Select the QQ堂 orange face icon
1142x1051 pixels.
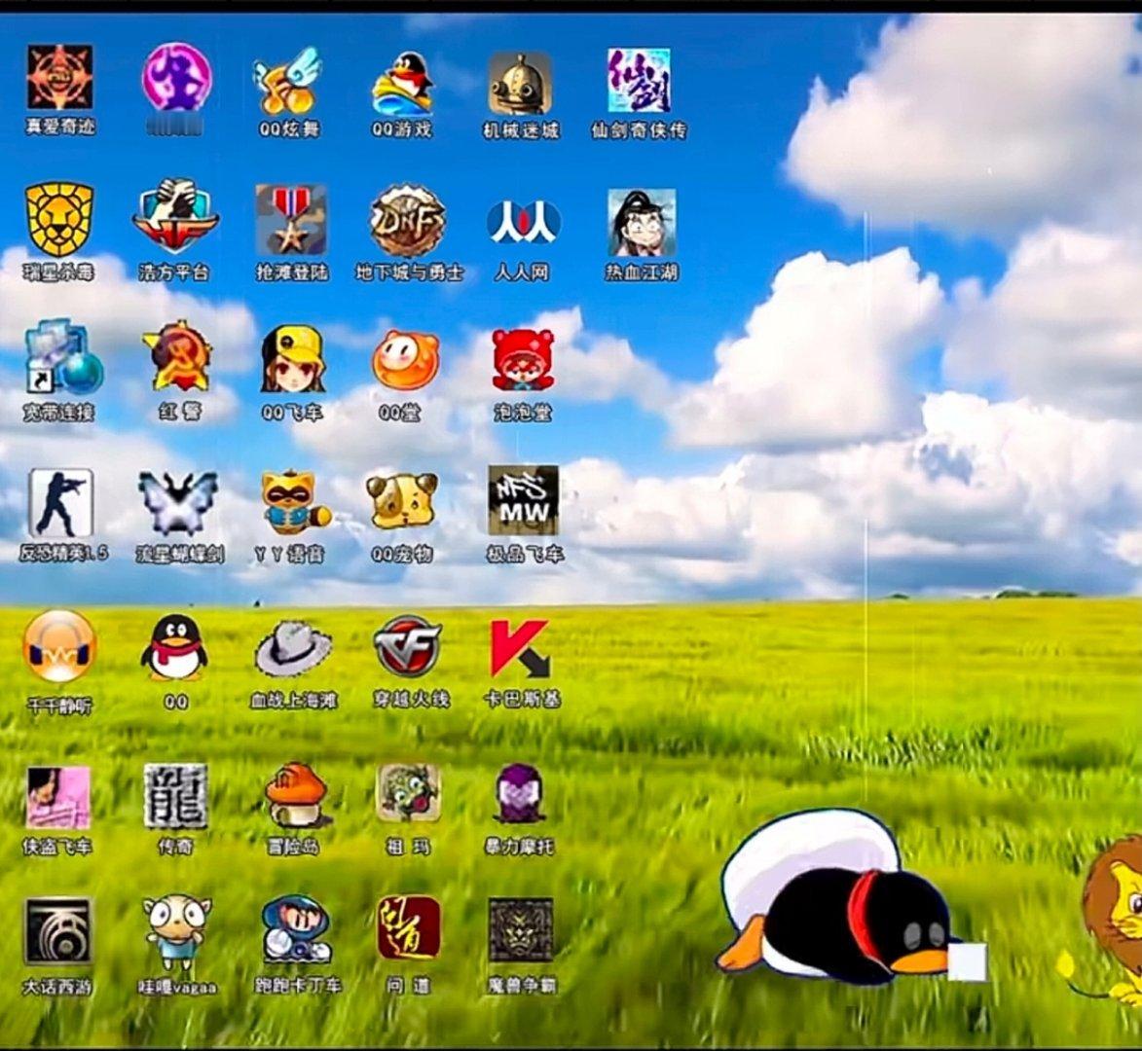click(x=406, y=359)
